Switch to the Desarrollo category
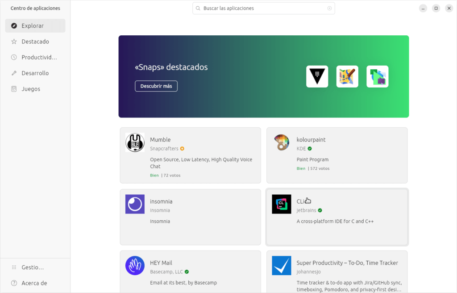The width and height of the screenshot is (457, 293). (x=35, y=73)
